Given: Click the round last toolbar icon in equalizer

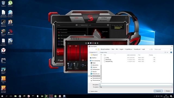Looking at the screenshot, I should 98,43.
